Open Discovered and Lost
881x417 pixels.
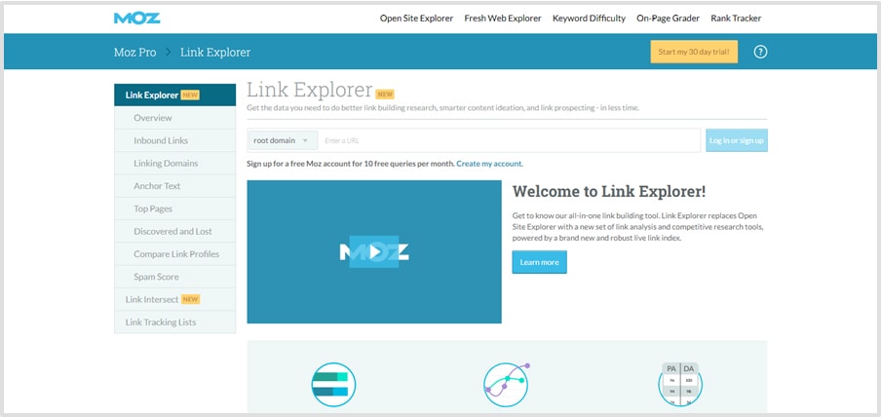[x=174, y=231]
